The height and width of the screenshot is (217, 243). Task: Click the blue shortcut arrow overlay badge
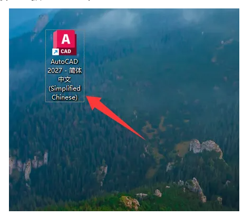coord(55,52)
